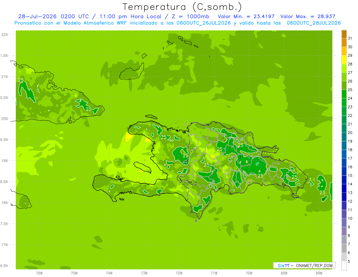Click the legend value 31
This screenshot has height=277, width=358.
pos(350,38)
